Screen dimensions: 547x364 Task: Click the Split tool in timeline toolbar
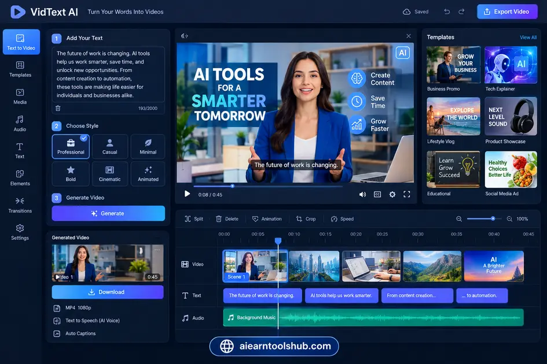pyautogui.click(x=193, y=219)
